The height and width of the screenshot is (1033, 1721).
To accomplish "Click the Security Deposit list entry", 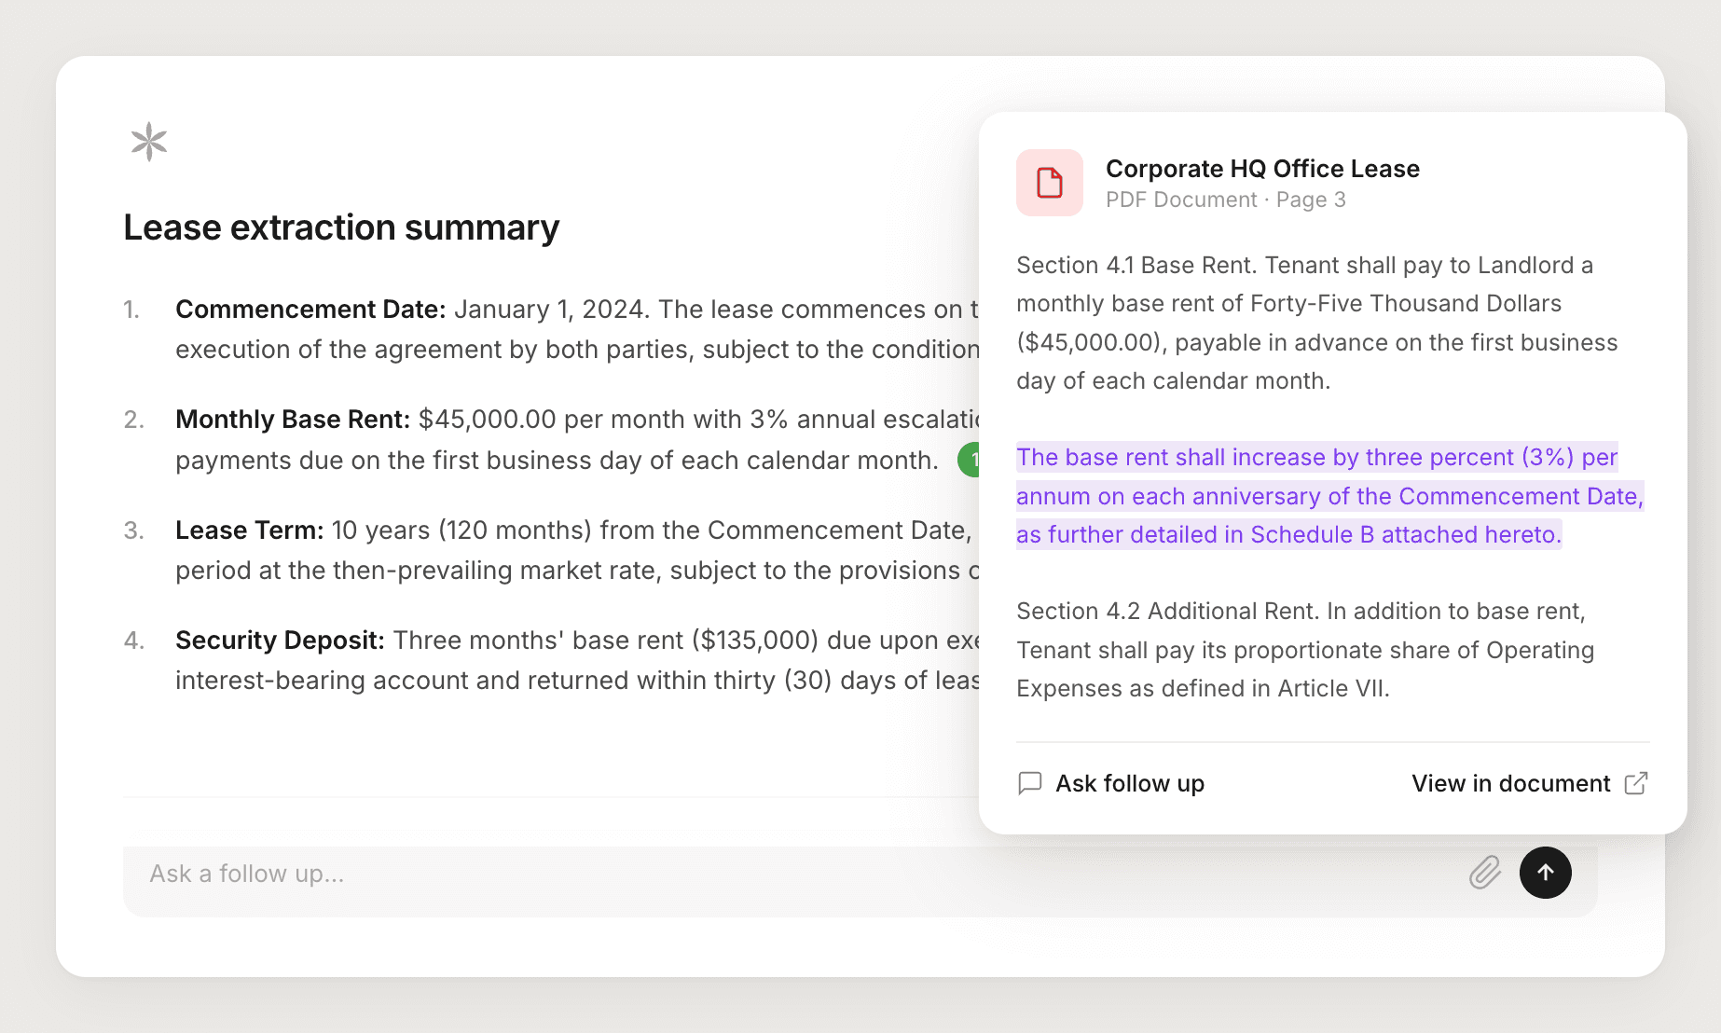I will 559,660.
